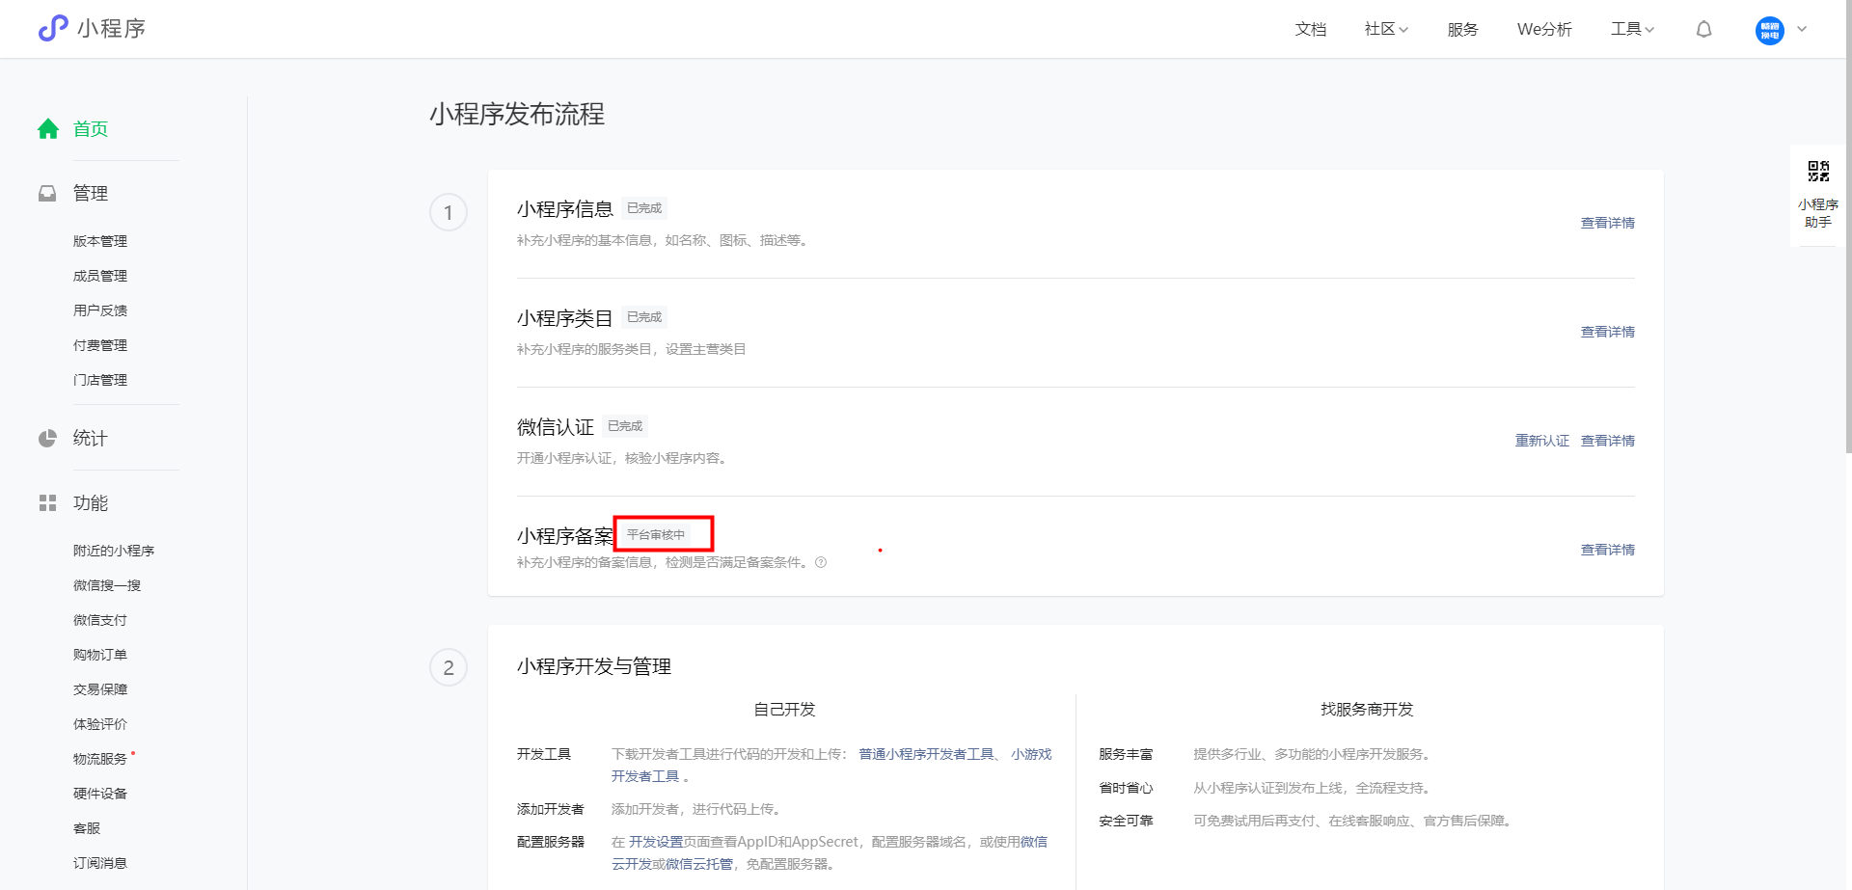Click the 平台审核中 status tag
Image resolution: width=1852 pixels, height=890 pixels.
coord(656,534)
